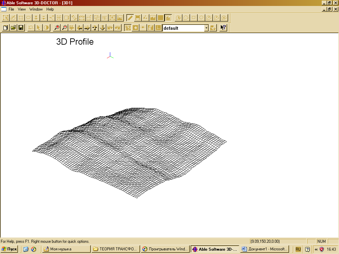339x254 pixels.
Task: Click the Пуск Start button
Action: (9, 249)
